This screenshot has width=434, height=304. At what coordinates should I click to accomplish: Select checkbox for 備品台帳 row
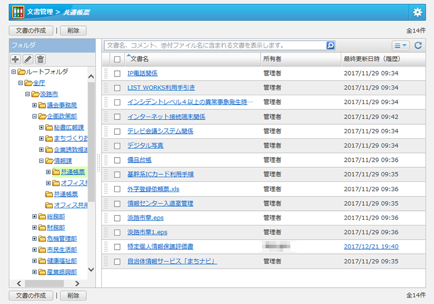point(117,160)
